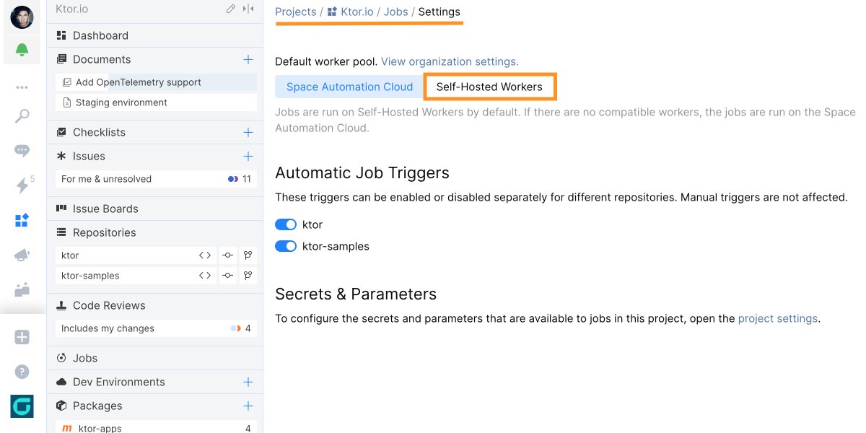View commits of ktor repository
Viewport: 866px width, 433px height.
point(227,255)
